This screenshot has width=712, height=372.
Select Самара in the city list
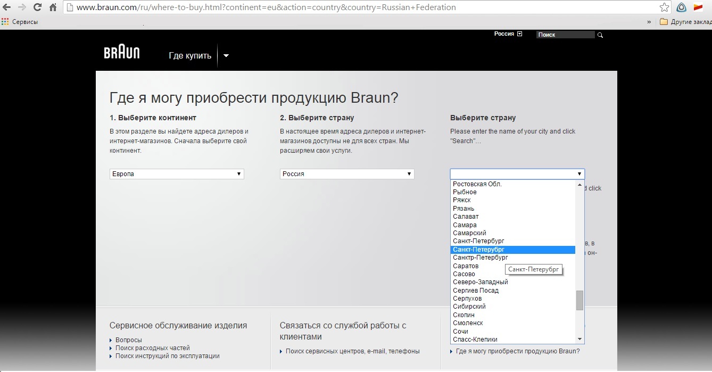pos(513,225)
